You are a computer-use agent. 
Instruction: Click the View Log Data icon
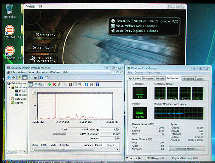(35, 84)
